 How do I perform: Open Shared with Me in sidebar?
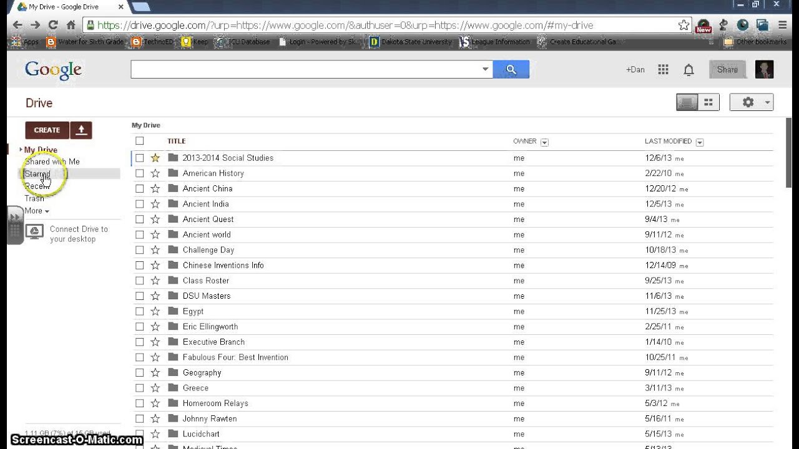[x=52, y=162]
